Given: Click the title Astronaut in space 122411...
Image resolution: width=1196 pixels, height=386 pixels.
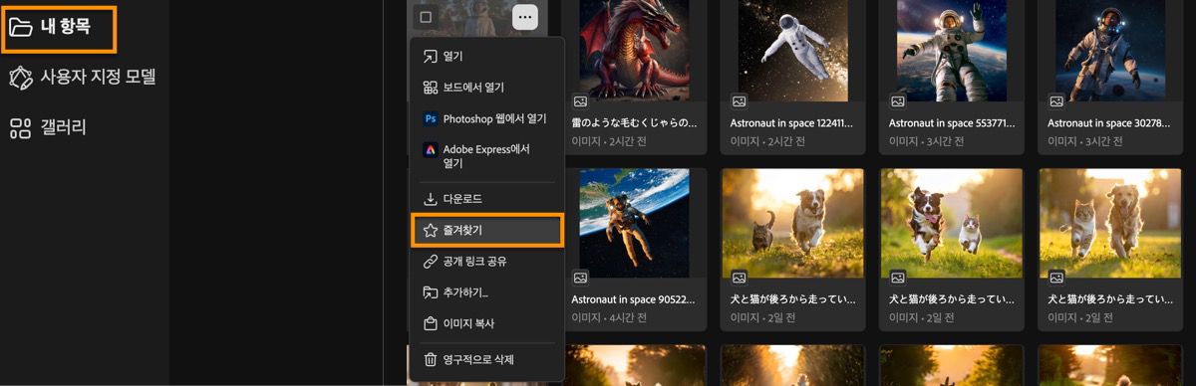Looking at the screenshot, I should coord(792,123).
